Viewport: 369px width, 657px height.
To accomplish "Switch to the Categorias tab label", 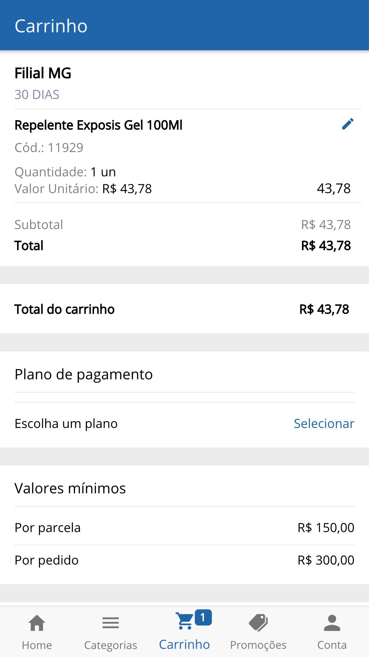I will (110, 645).
